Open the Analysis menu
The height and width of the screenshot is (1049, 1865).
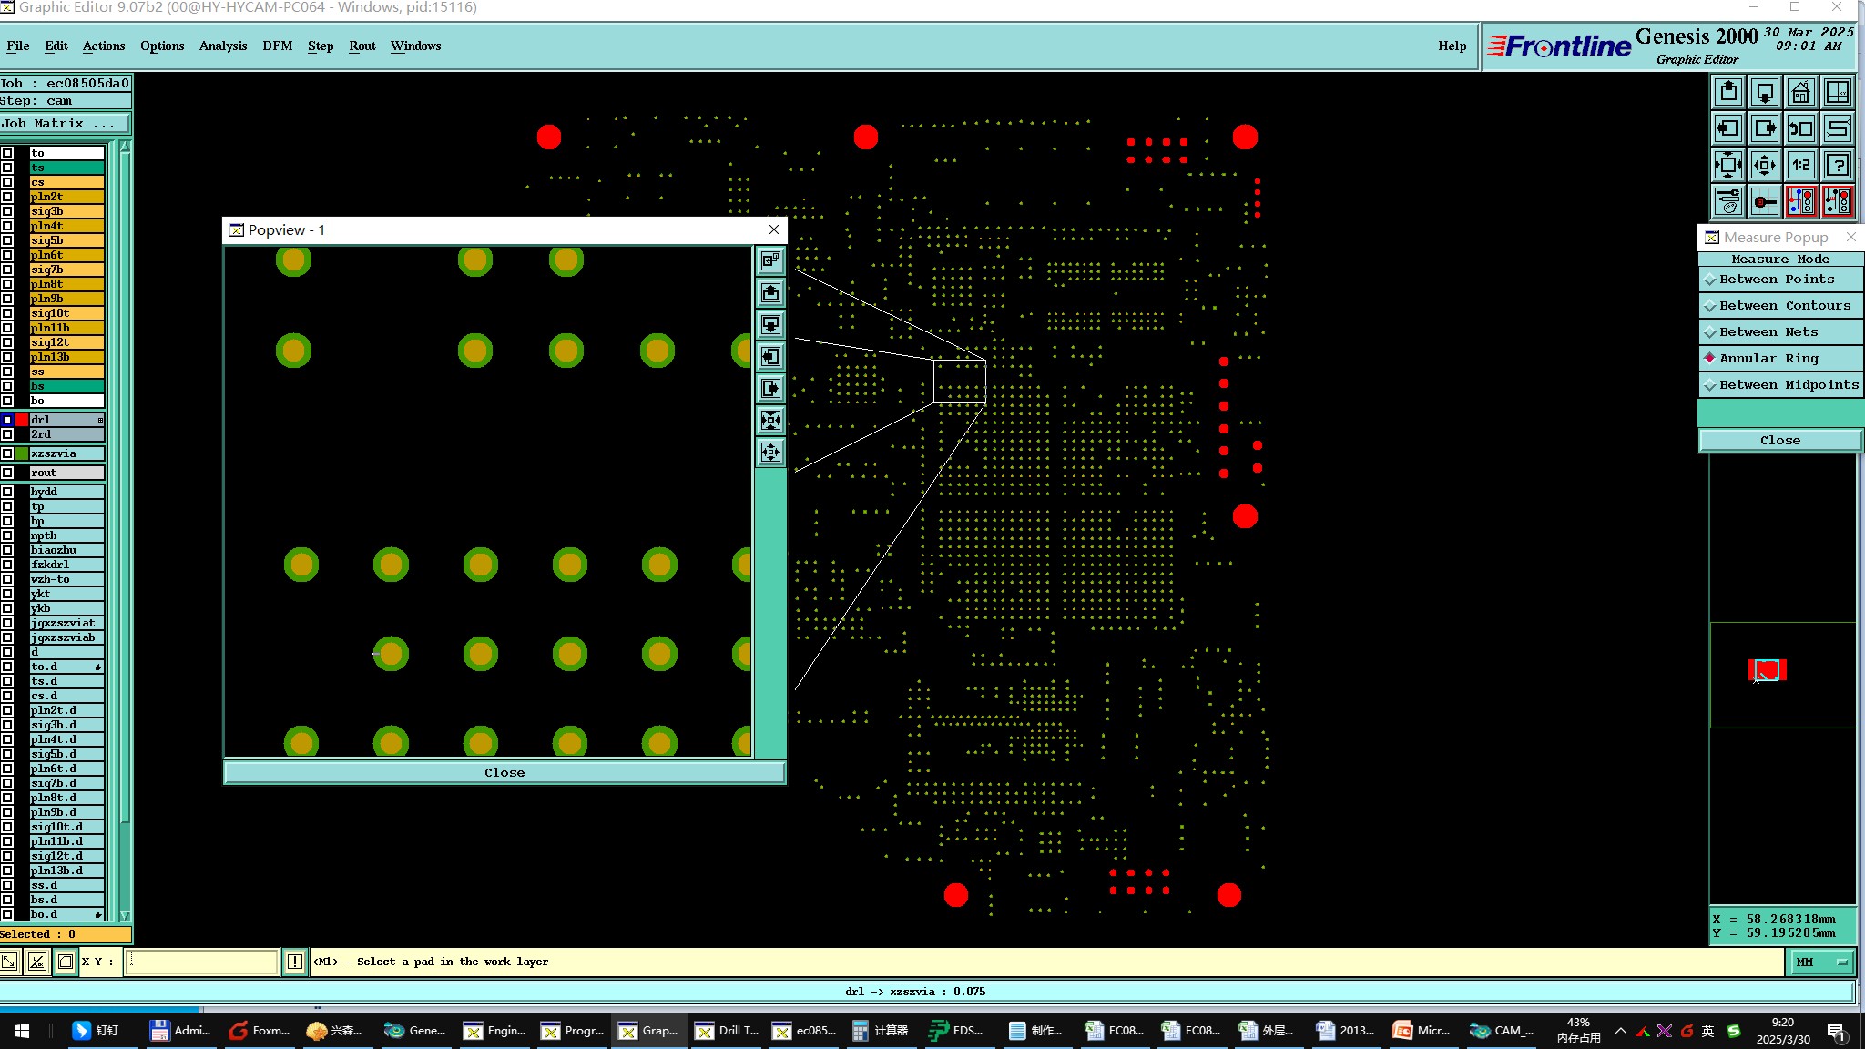(223, 46)
